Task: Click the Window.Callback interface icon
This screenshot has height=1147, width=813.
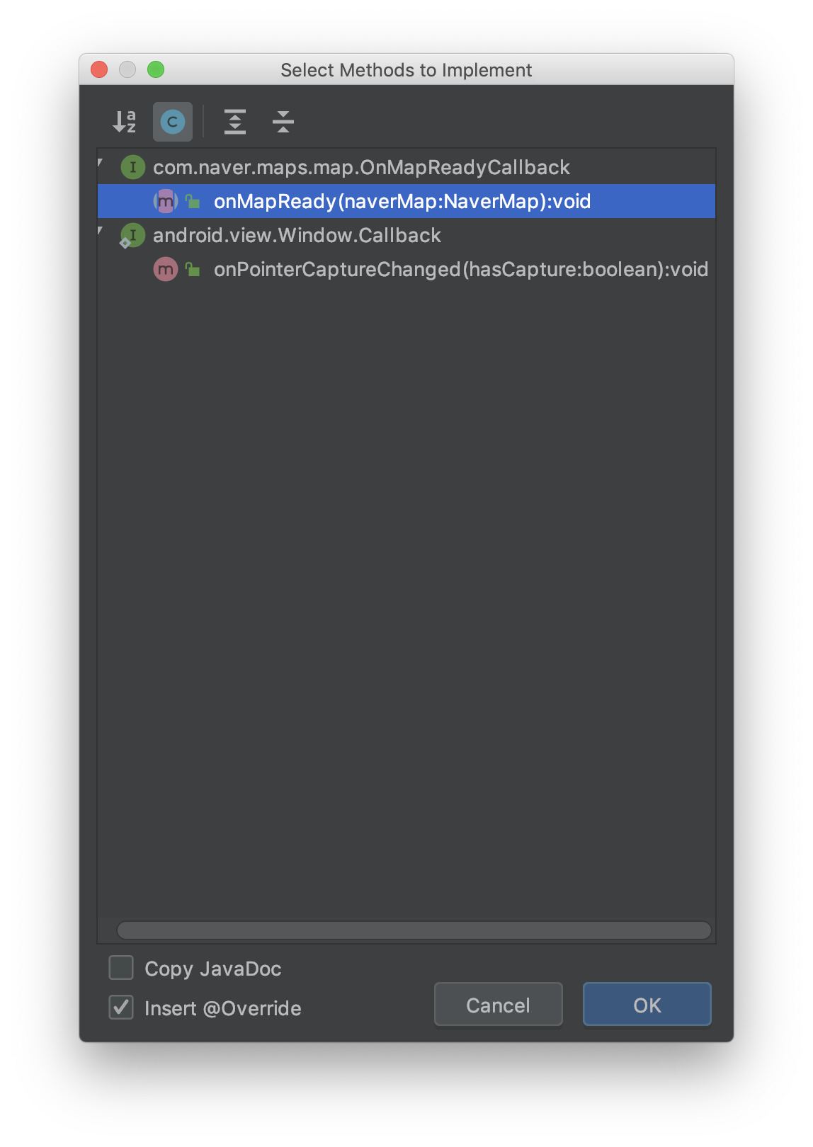Action: [x=133, y=235]
